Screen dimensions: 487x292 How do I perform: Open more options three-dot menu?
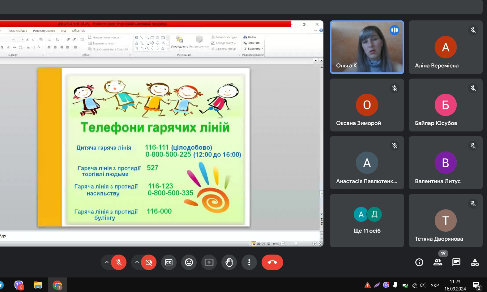pyautogui.click(x=249, y=262)
